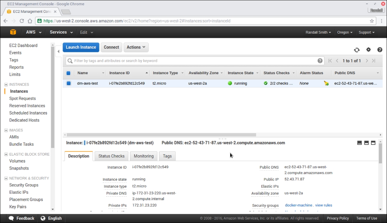The image size is (387, 223).
Task: Open the Oregon region dropdown
Action: point(345,32)
